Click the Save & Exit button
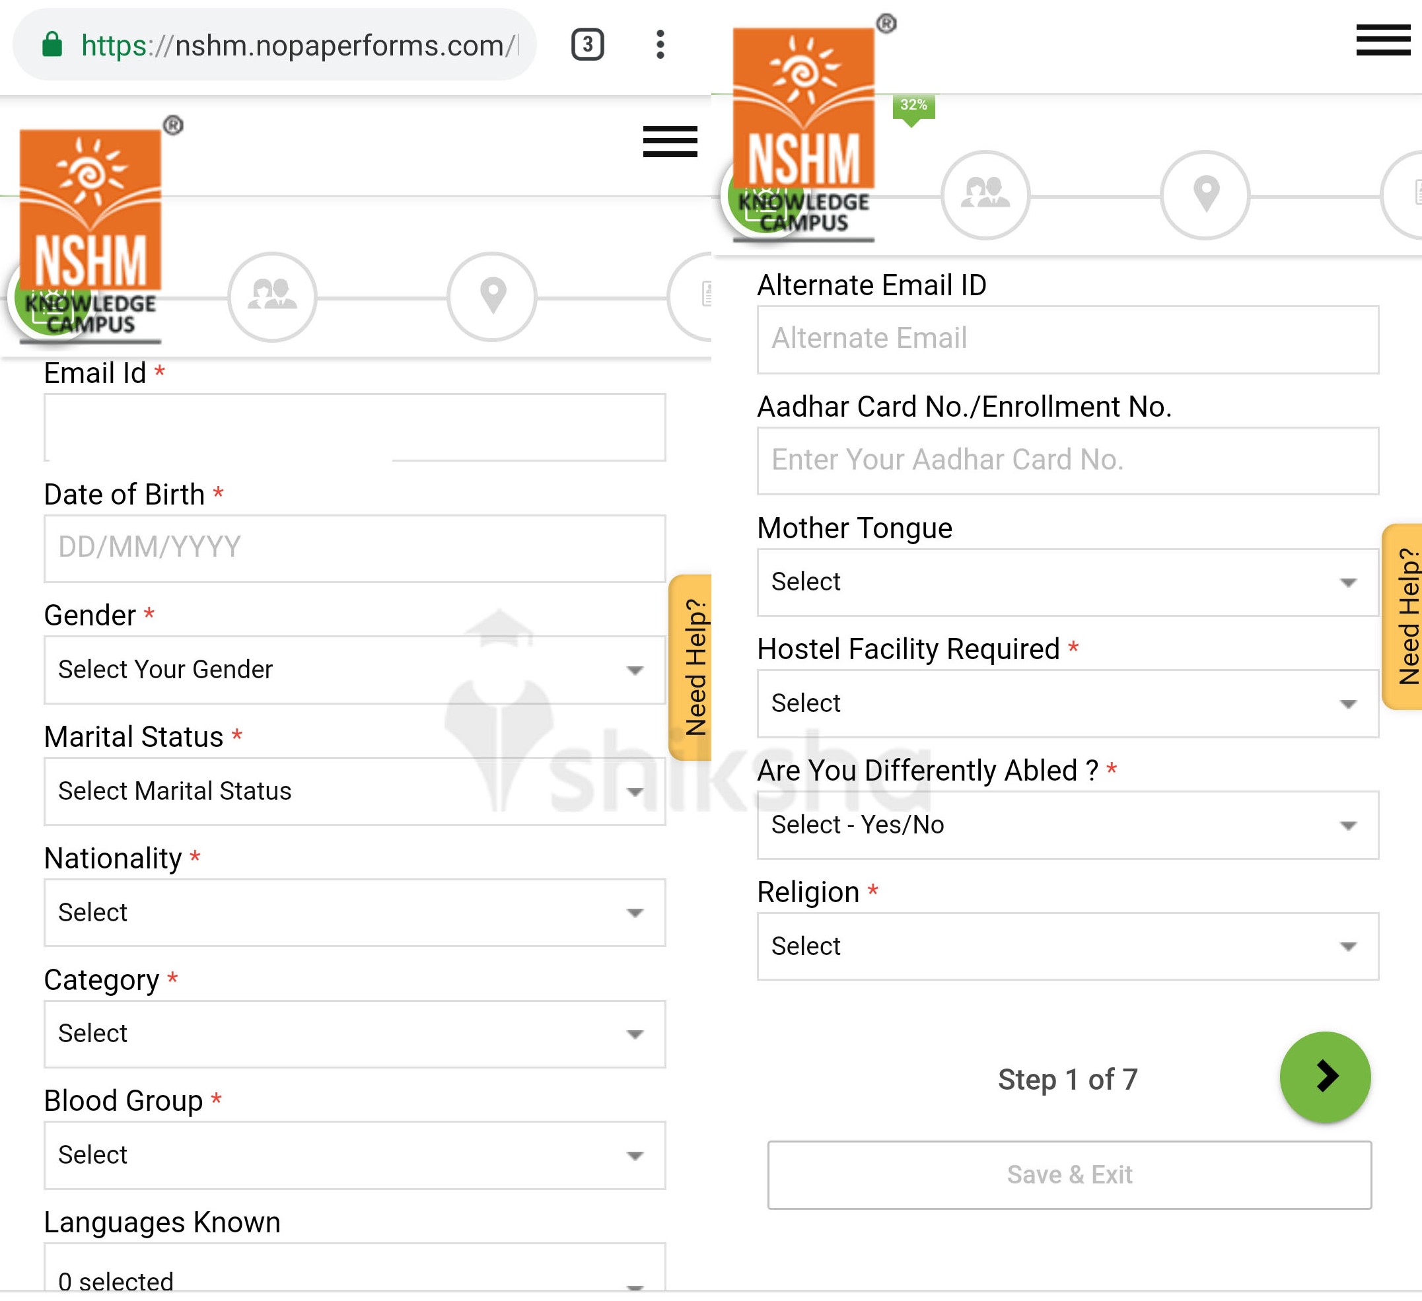This screenshot has width=1422, height=1301. point(1069,1175)
